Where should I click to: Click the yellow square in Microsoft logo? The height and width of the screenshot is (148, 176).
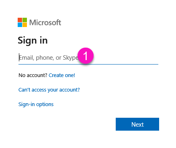click(25, 25)
